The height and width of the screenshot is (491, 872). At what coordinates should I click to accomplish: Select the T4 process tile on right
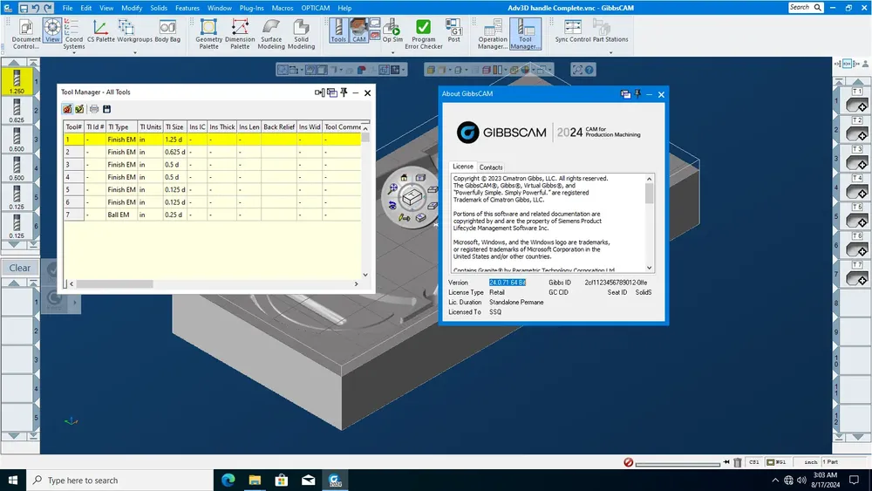(856, 188)
